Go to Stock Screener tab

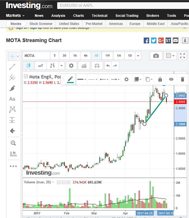pos(41,24)
